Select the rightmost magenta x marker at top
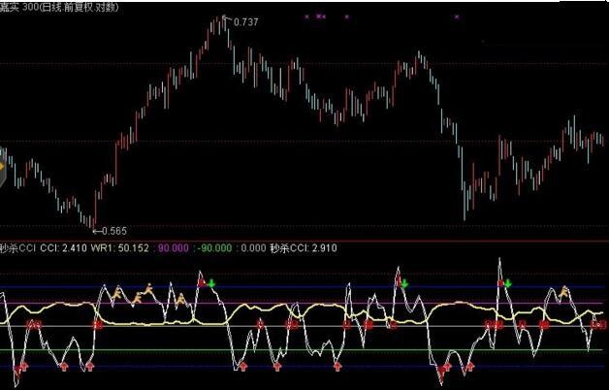The height and width of the screenshot is (390, 609). [348, 16]
